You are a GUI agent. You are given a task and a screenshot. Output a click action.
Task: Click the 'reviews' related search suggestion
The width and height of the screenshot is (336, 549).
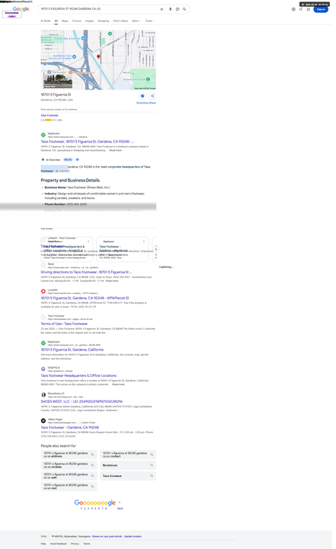click(x=69, y=466)
